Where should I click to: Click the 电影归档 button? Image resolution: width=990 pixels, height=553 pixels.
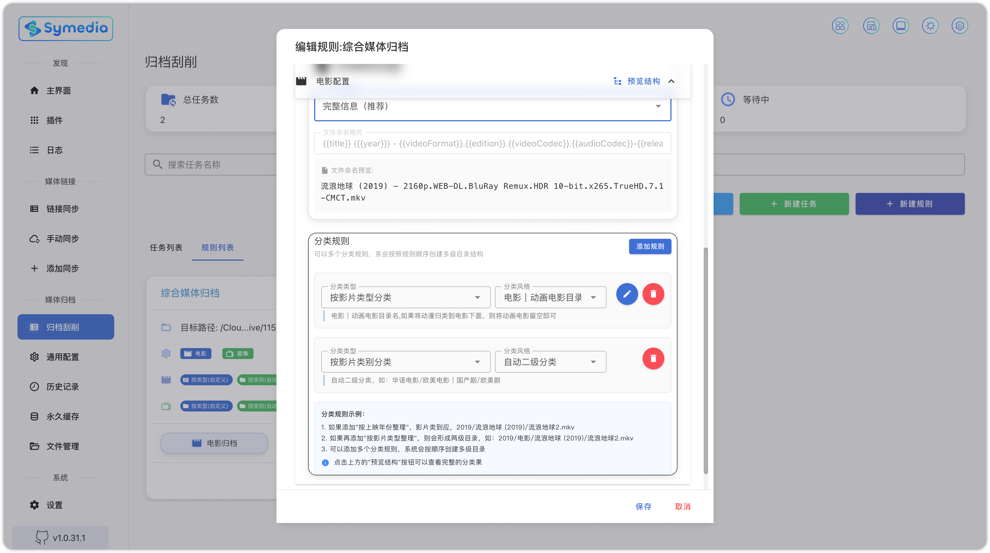[x=214, y=443]
